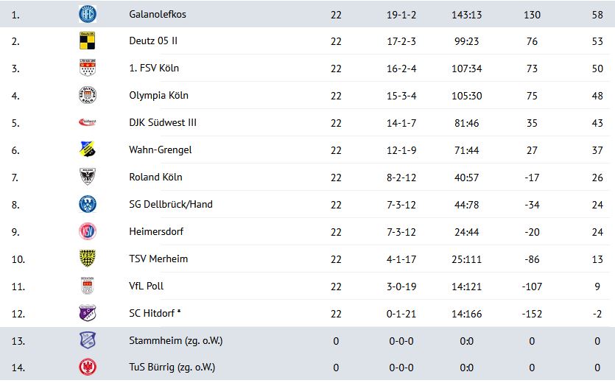
Task: Click the SG Dellbrück/Hand blue crest
Action: click(88, 204)
